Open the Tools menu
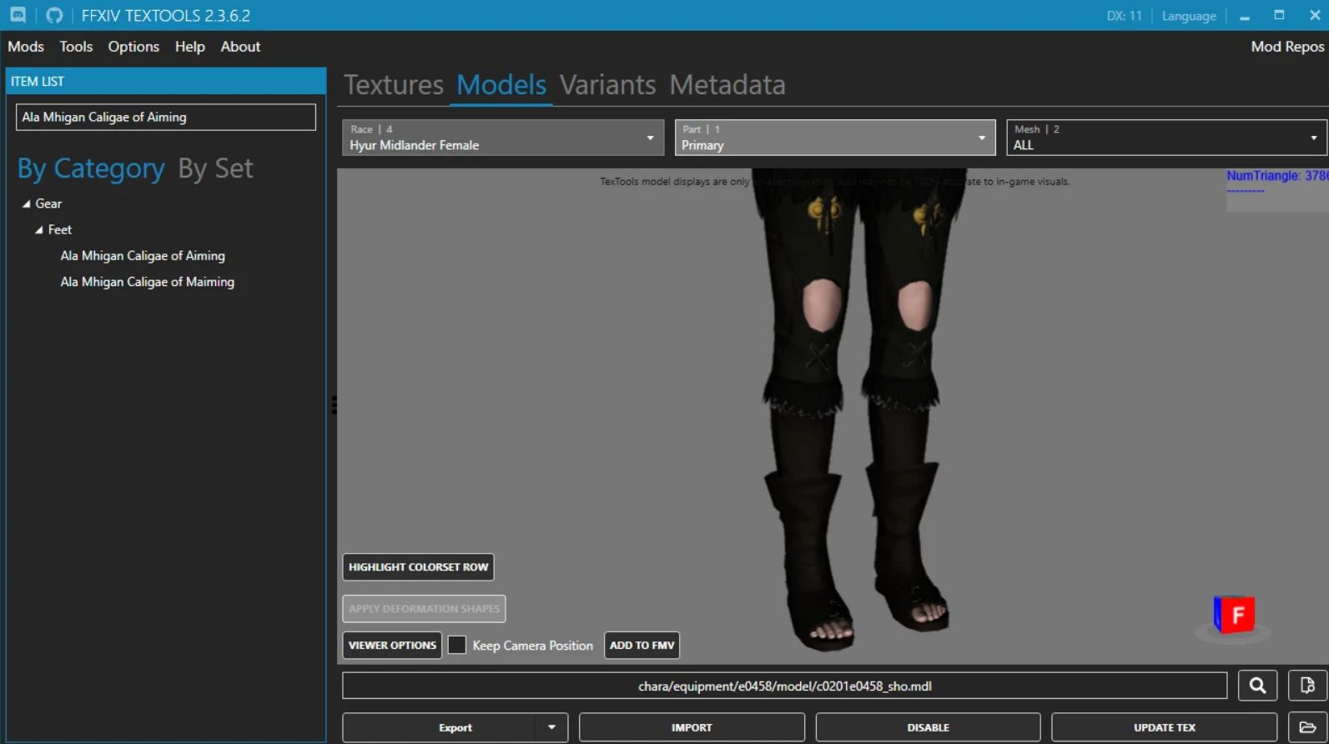The image size is (1329, 744). tap(76, 47)
